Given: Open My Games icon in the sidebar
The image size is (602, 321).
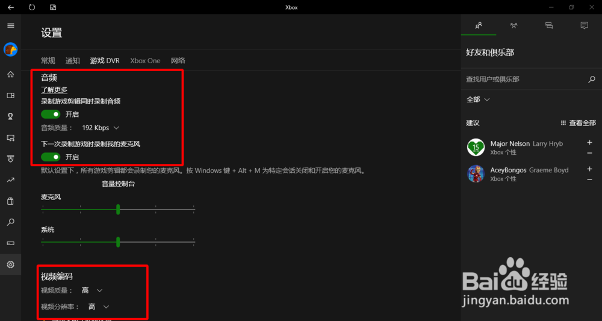Looking at the screenshot, I should pos(11,96).
